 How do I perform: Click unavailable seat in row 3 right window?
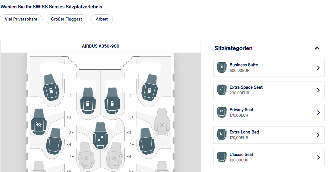162,122
